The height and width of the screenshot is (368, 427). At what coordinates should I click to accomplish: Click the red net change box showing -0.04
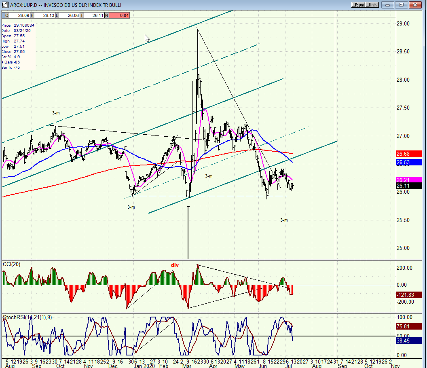pos(119,15)
